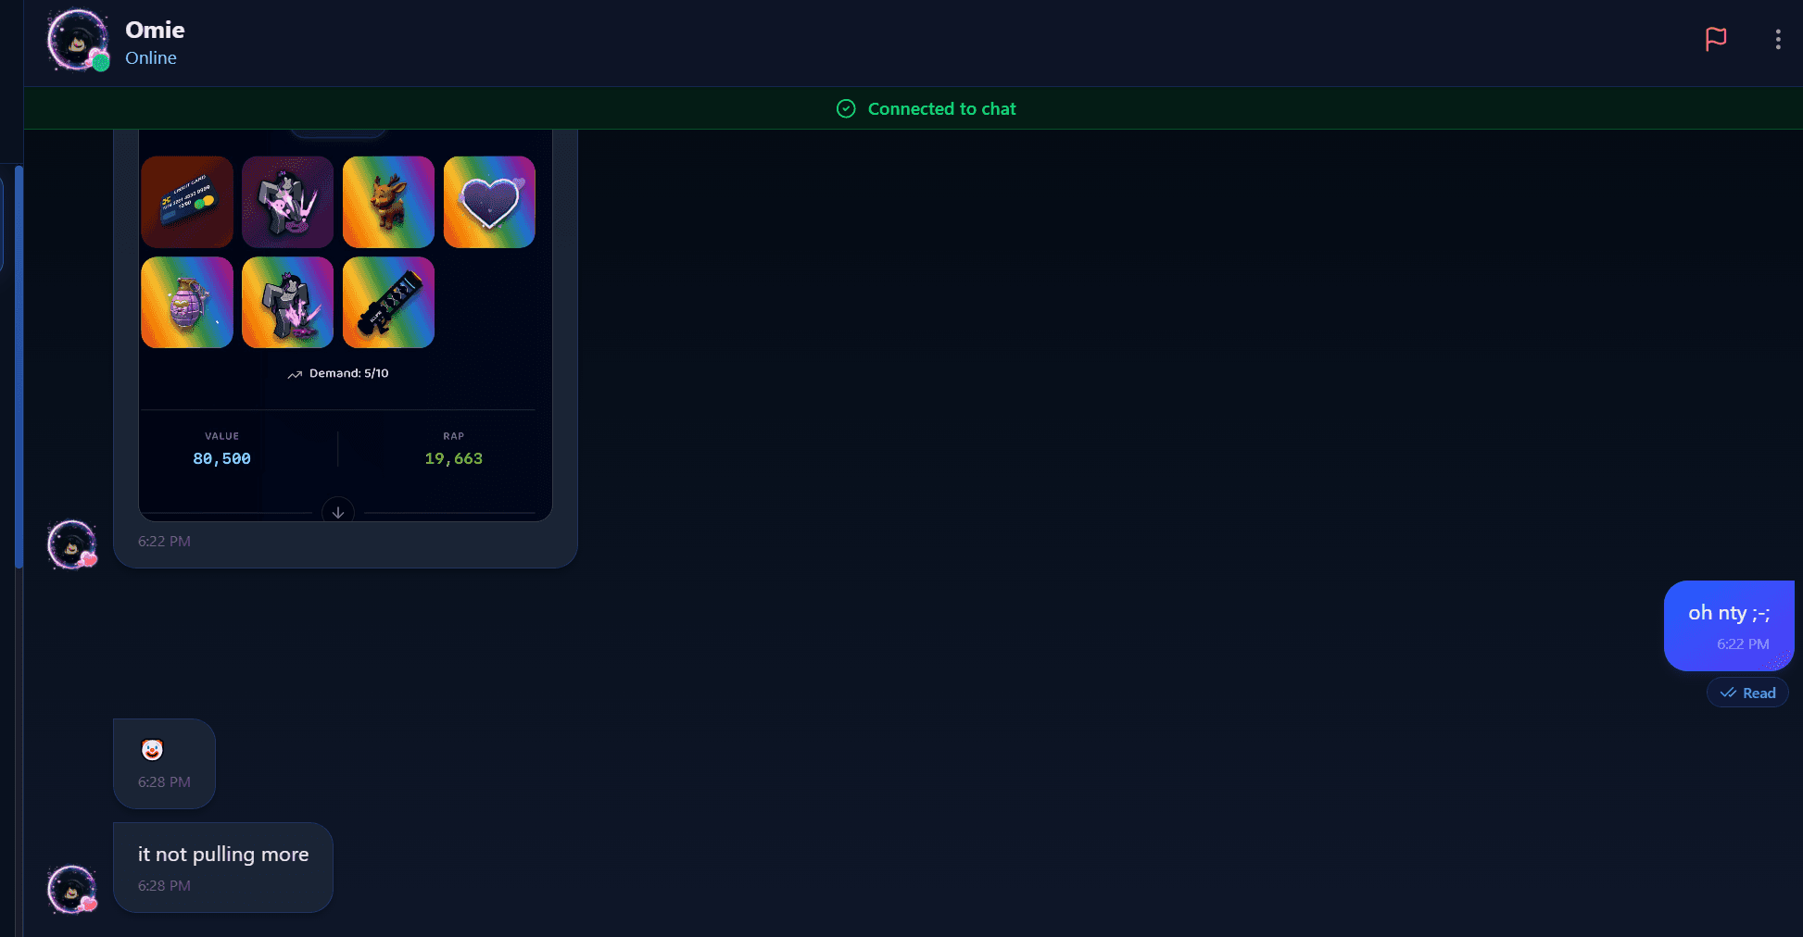Click the Demand trend arrow icon

pyautogui.click(x=295, y=374)
